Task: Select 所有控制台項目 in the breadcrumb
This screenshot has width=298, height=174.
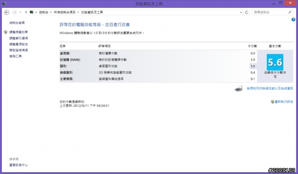Action: (65, 13)
